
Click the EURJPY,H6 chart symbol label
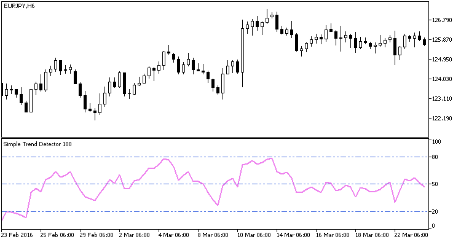pos(19,6)
